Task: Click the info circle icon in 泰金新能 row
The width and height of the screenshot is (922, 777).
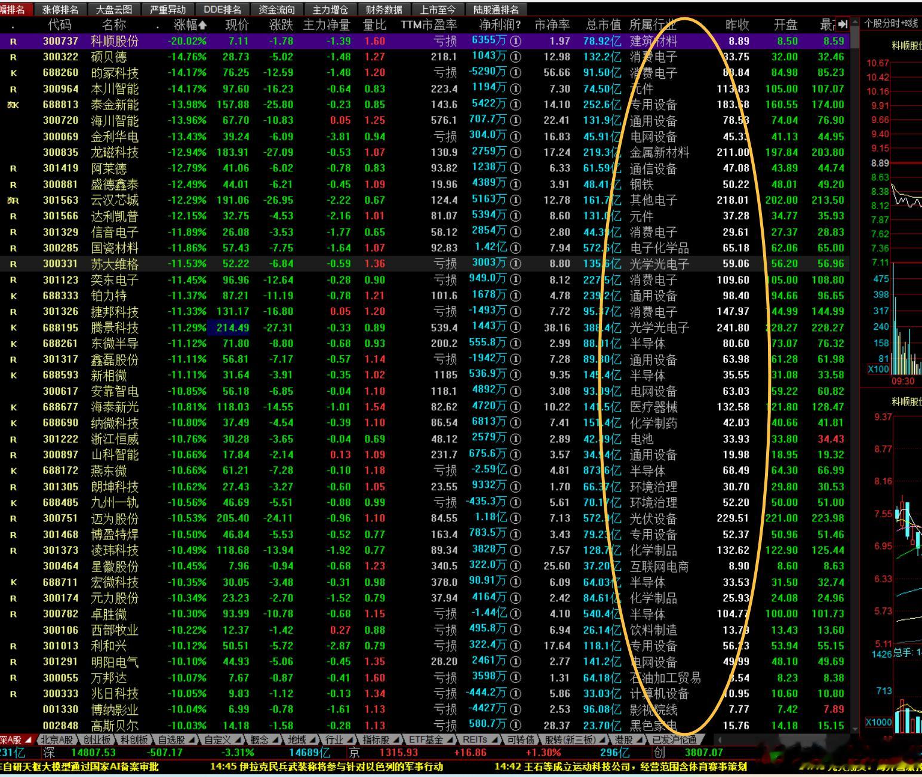Action: pos(515,105)
